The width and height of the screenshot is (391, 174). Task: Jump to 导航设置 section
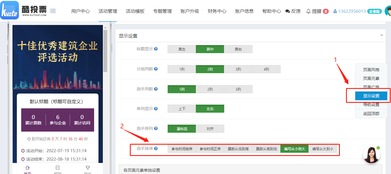[371, 105]
